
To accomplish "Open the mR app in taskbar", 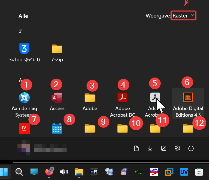I will click(94, 172).
